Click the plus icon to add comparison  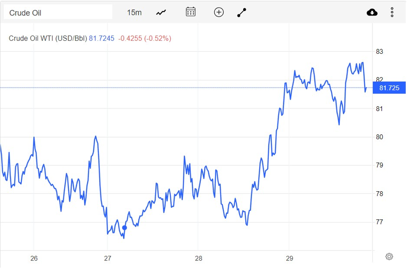pyautogui.click(x=219, y=13)
